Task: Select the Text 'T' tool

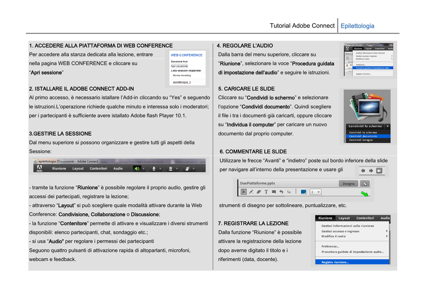Action: coord(266,192)
